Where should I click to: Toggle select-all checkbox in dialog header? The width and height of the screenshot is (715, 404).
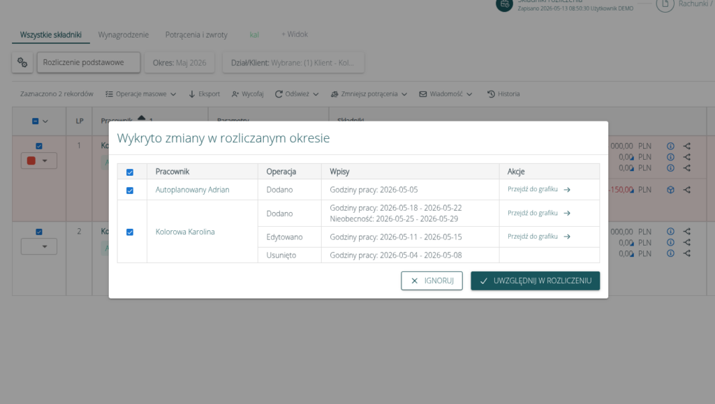130,172
